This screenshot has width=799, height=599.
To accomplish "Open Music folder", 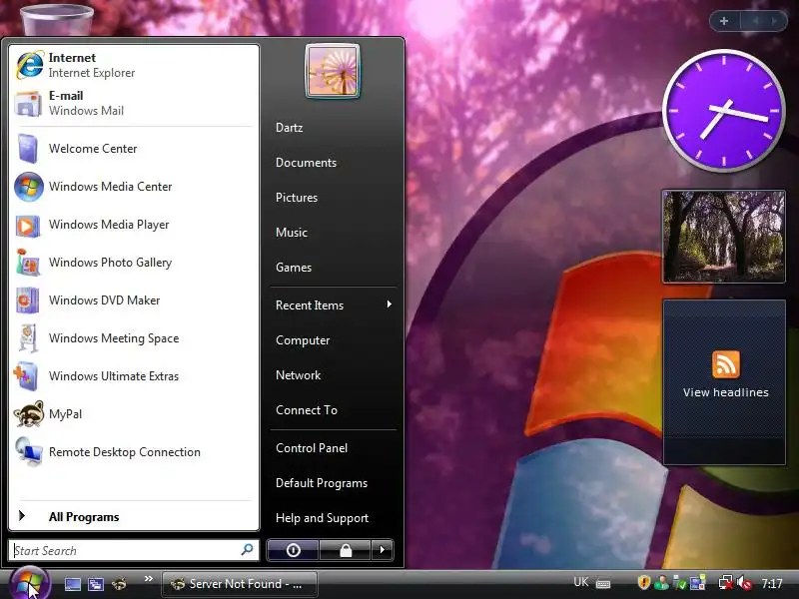I will coord(333,233).
